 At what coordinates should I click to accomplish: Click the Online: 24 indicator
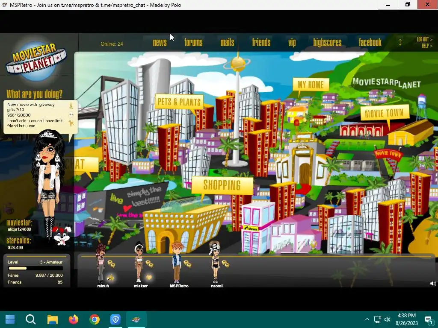112,44
